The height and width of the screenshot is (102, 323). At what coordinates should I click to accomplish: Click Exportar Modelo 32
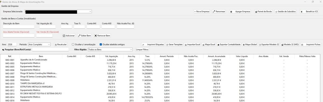coord(269,44)
